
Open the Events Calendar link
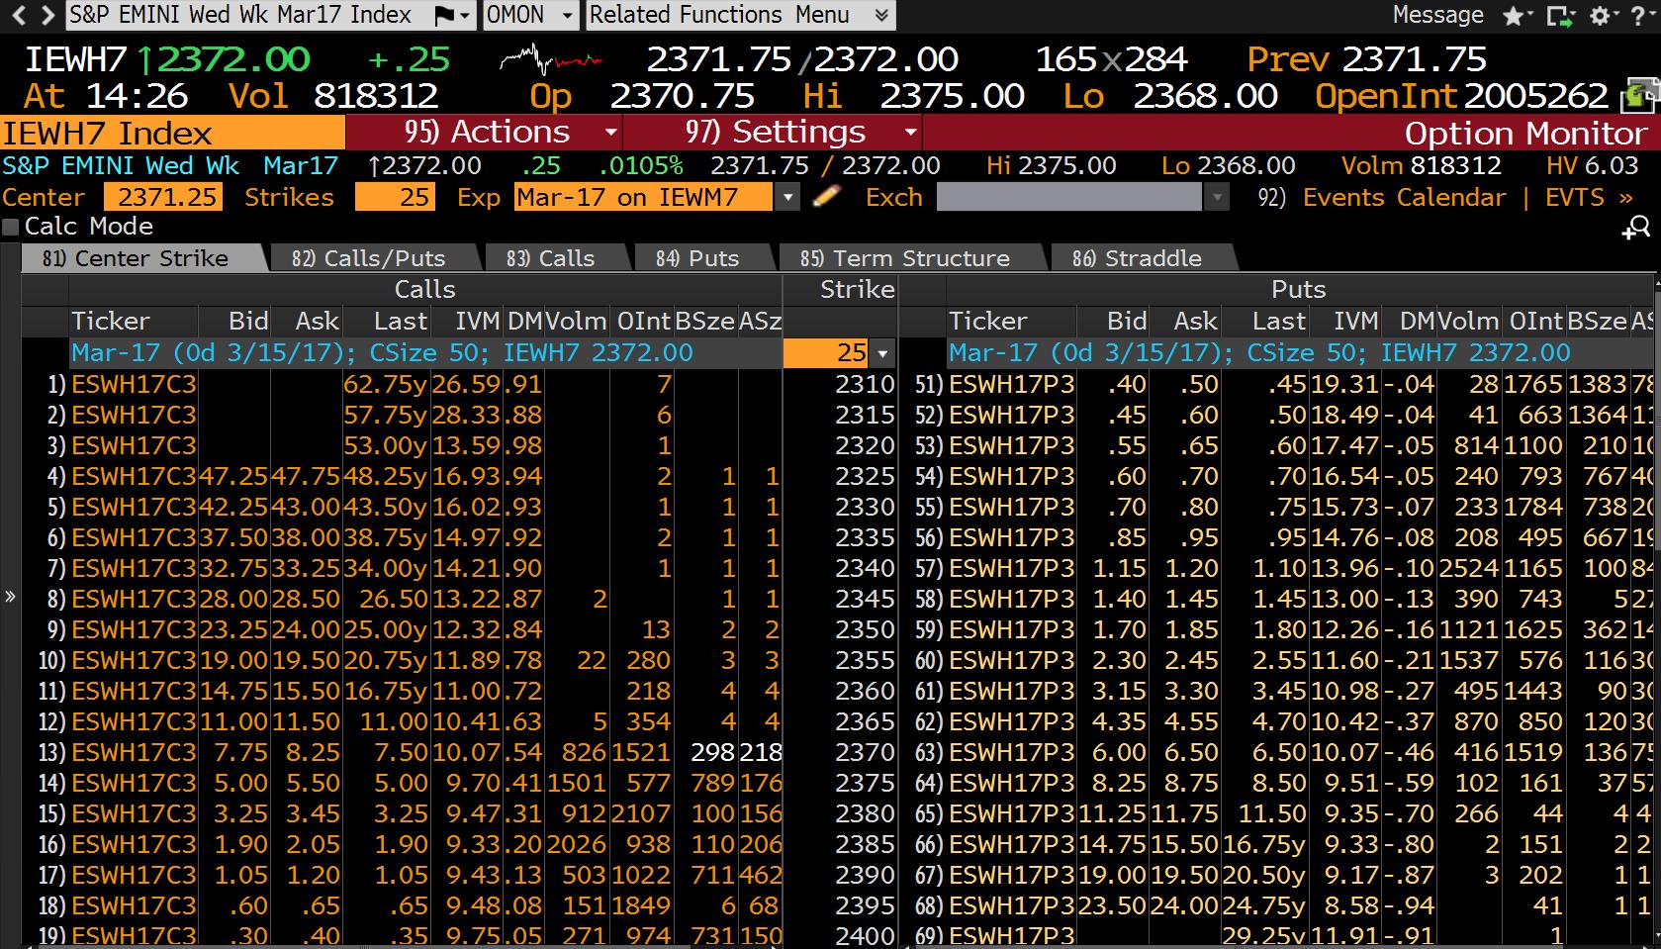1403,197
